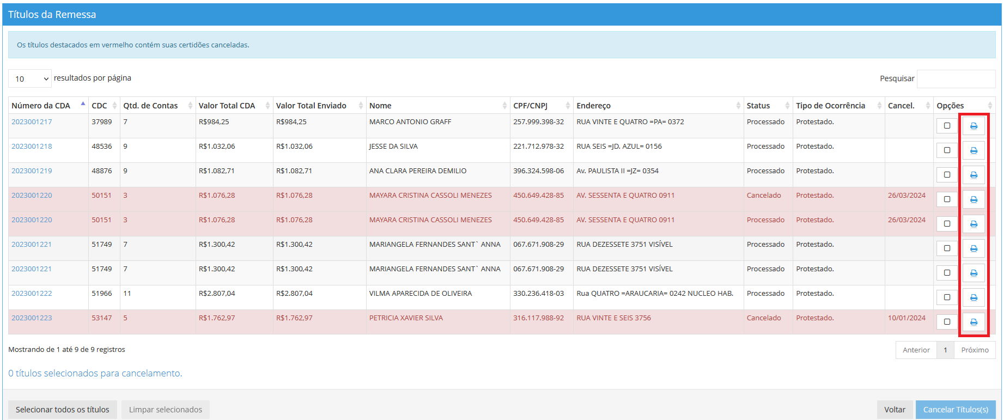Sort the table by Status column

(758, 106)
